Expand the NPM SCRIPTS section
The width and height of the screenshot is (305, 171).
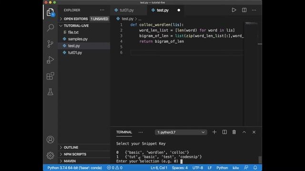84,154
